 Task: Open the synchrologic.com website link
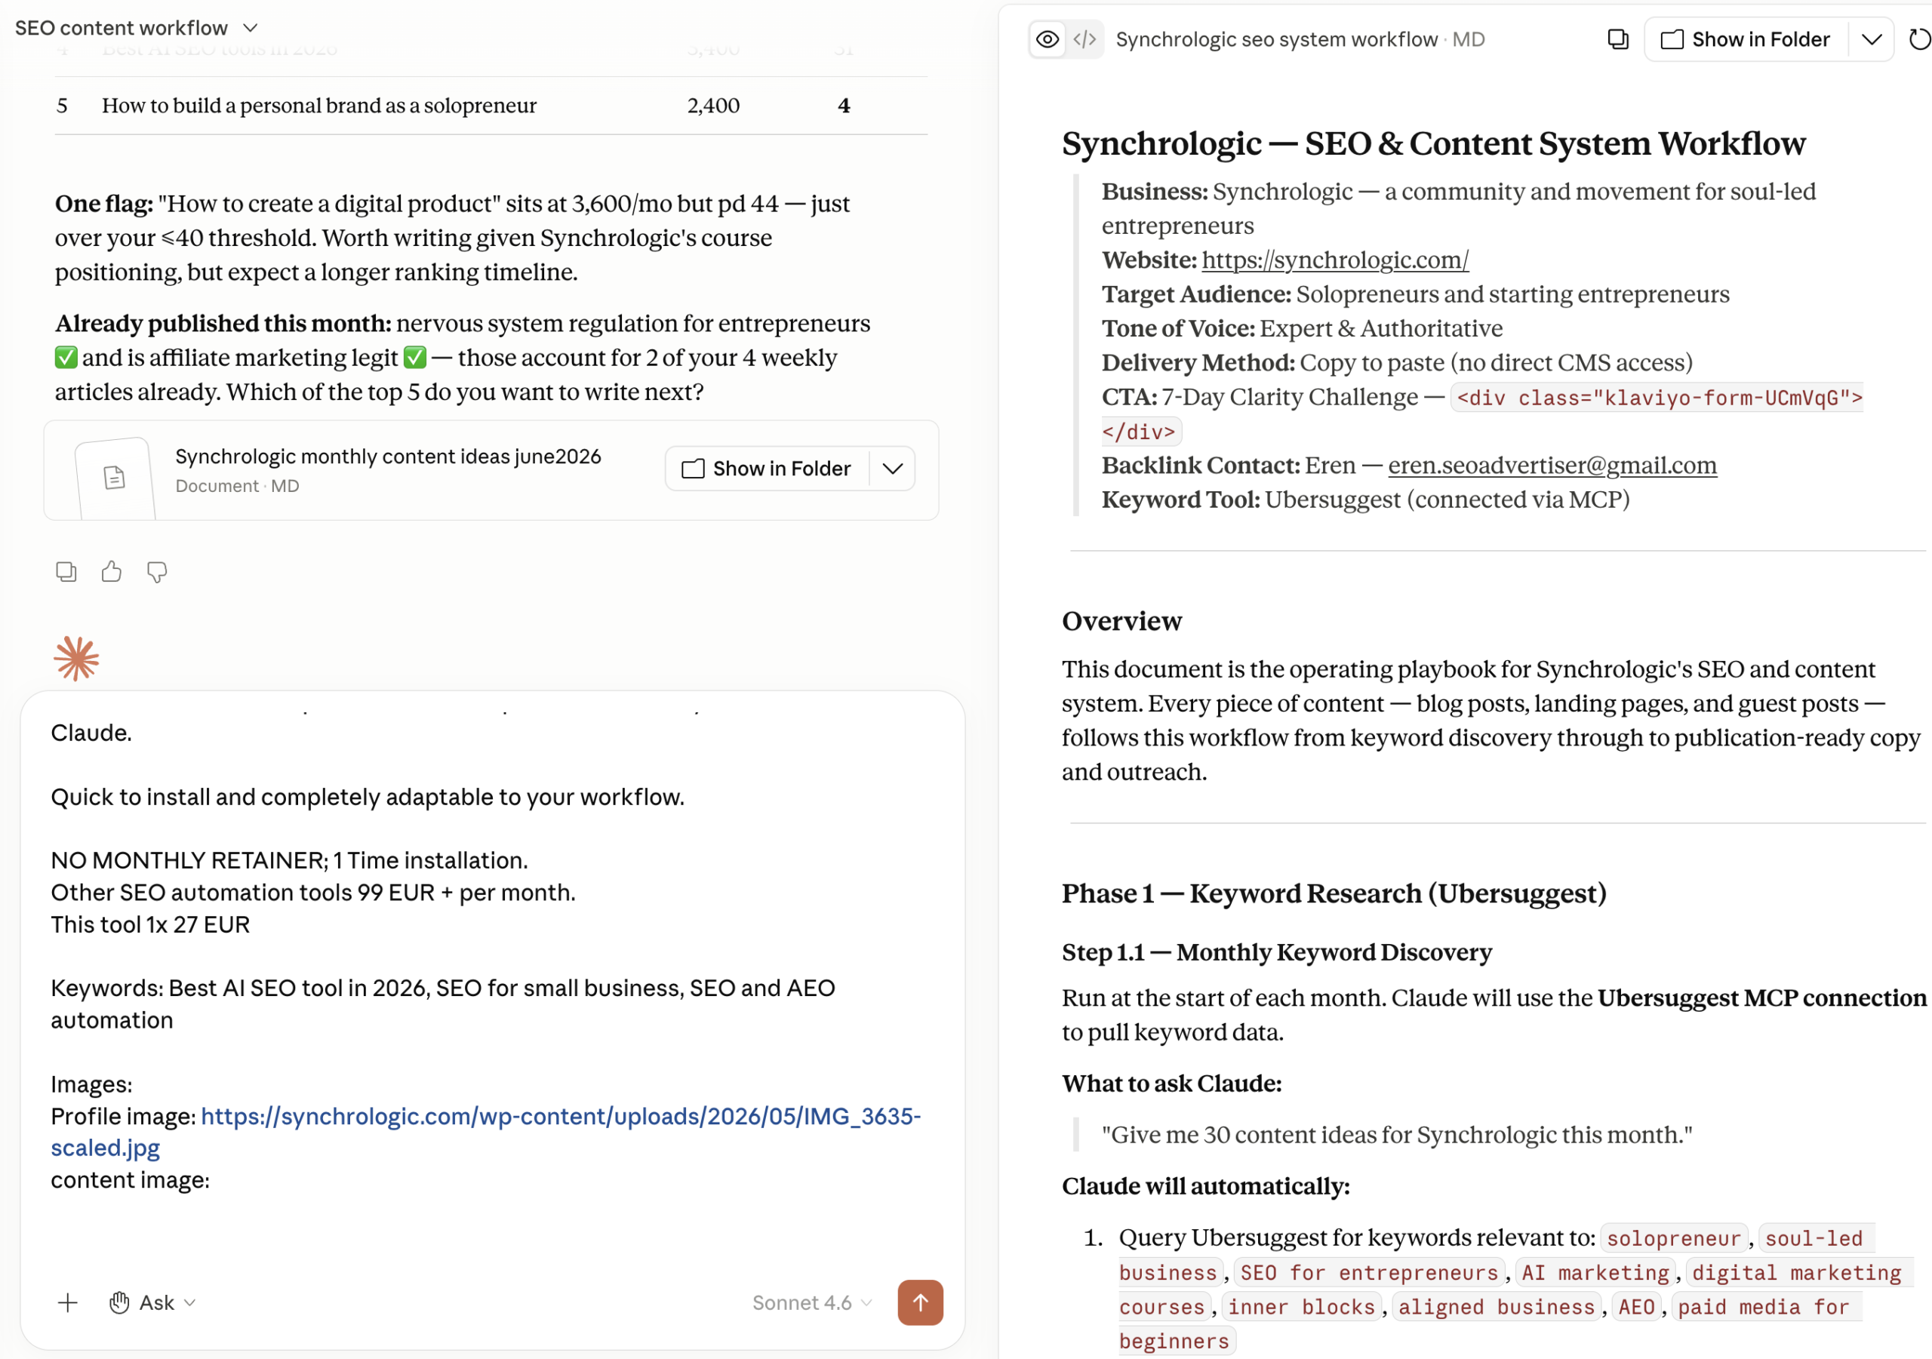point(1334,260)
